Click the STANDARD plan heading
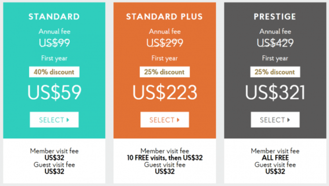Screen dimensions: 329x186 coord(54,17)
